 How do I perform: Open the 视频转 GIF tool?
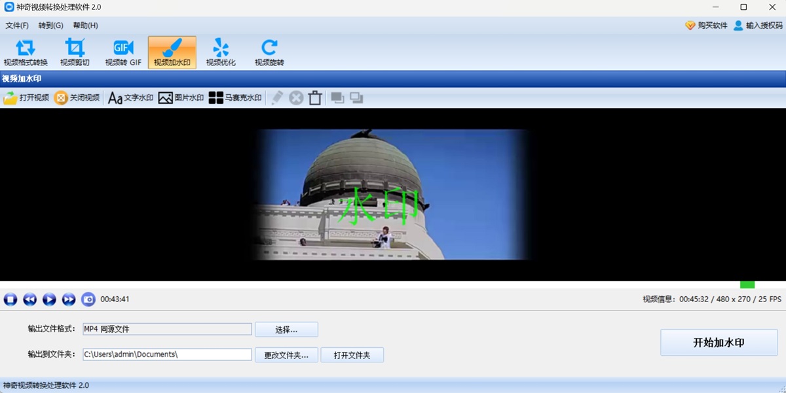tap(123, 52)
